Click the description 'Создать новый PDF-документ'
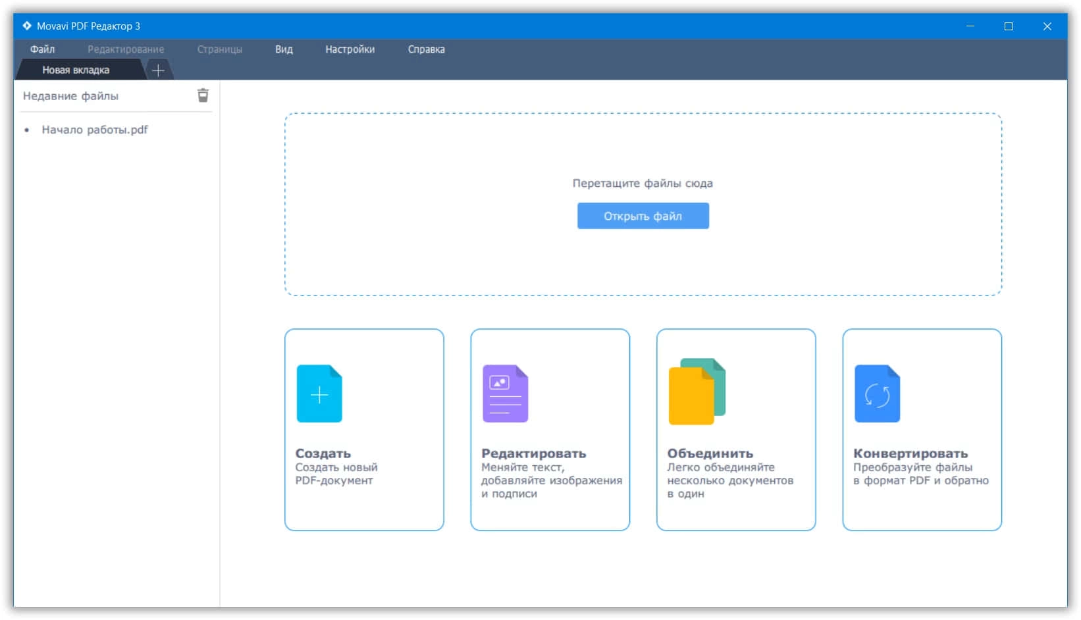 coord(336,474)
